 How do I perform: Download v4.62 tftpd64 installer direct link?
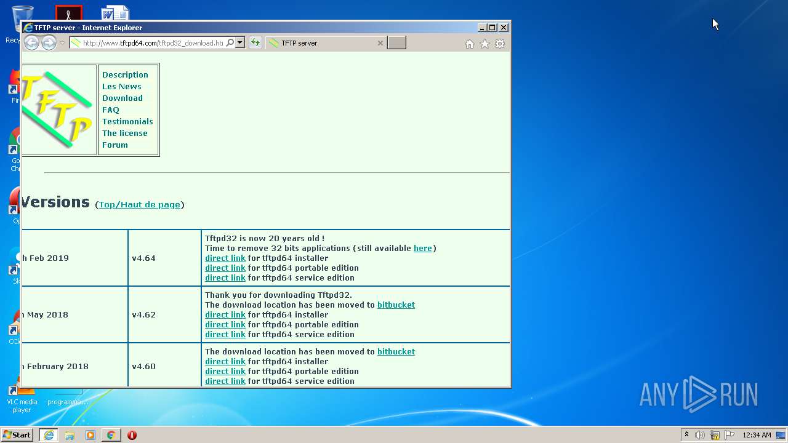pyautogui.click(x=225, y=314)
